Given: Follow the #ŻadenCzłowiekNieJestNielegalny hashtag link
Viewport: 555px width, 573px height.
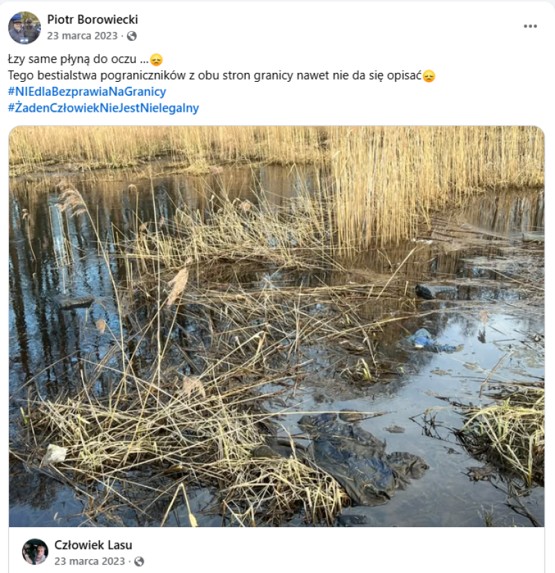Looking at the screenshot, I should click(x=103, y=108).
